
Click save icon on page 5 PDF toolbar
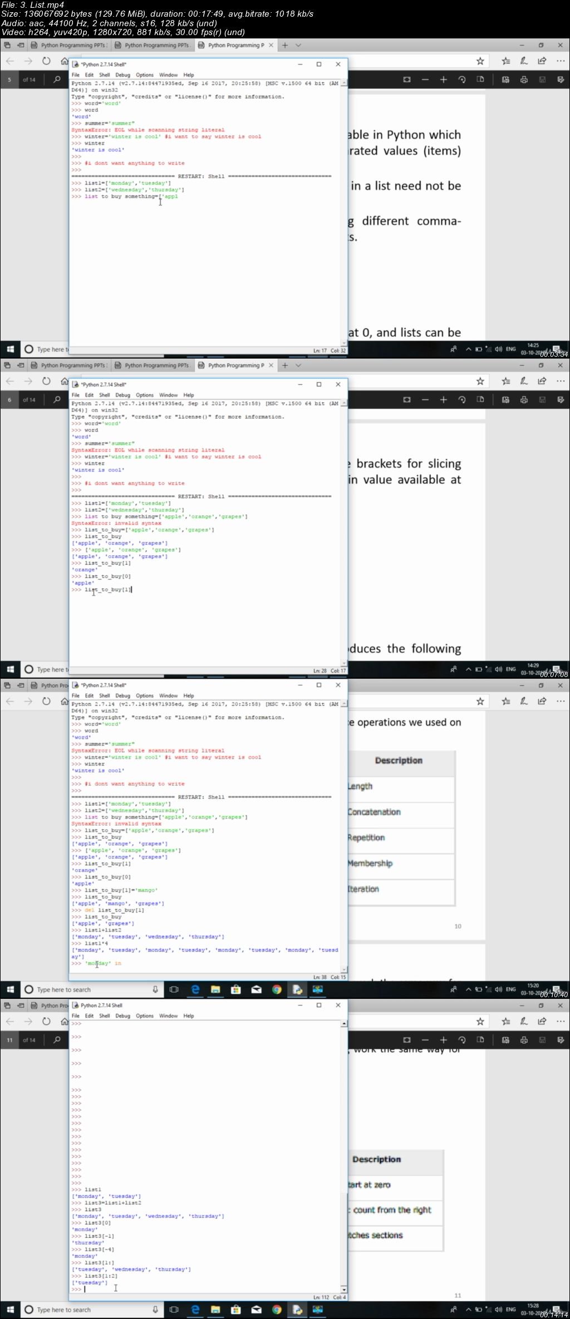pyautogui.click(x=542, y=80)
